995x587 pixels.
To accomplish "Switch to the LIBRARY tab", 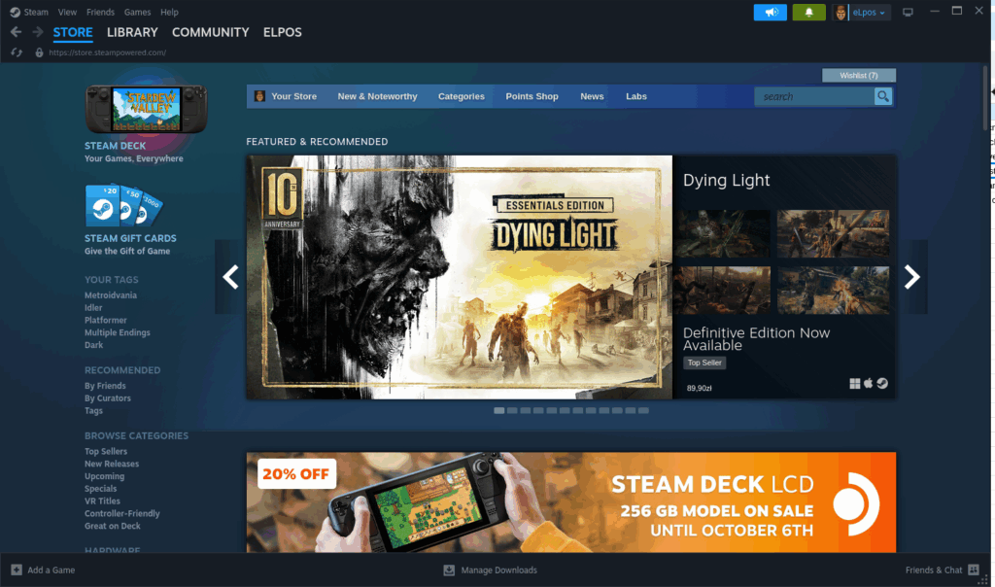I will click(x=132, y=32).
